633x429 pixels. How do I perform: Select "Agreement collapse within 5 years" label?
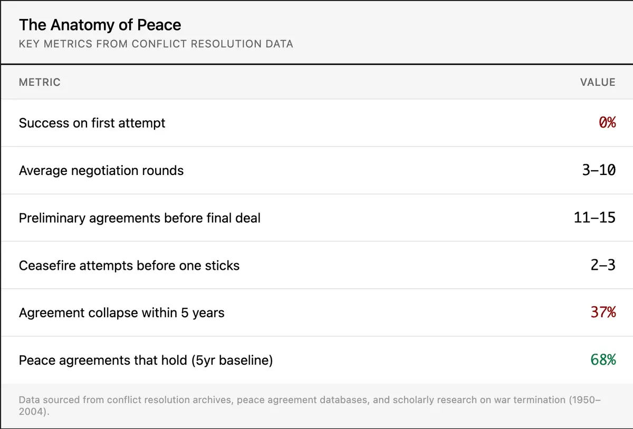pyautogui.click(x=121, y=313)
